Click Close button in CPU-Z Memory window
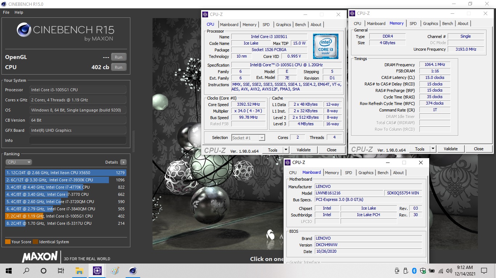This screenshot has height=278, width=496. pyautogui.click(x=479, y=149)
